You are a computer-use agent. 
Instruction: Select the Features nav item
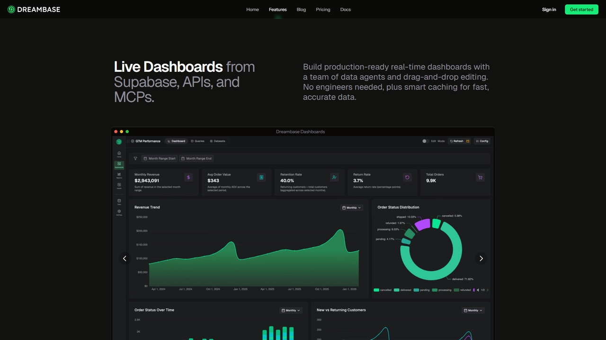pos(277,9)
